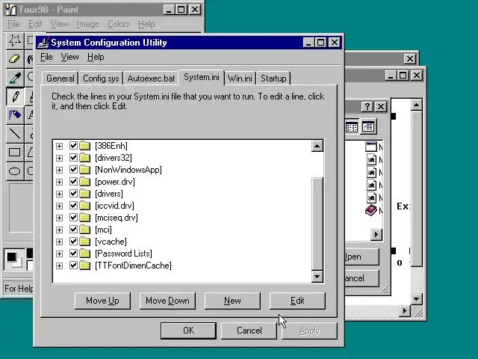
Task: Disable the [drivers] section checkbox
Action: click(73, 194)
